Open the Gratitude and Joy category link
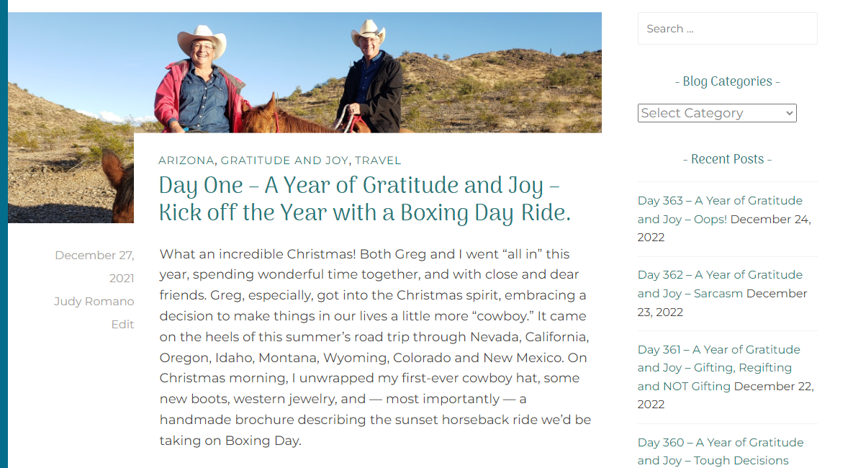Viewport: 853px width, 468px height. coord(284,161)
